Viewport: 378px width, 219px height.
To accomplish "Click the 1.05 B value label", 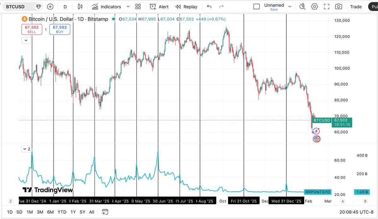I will tap(362, 192).
